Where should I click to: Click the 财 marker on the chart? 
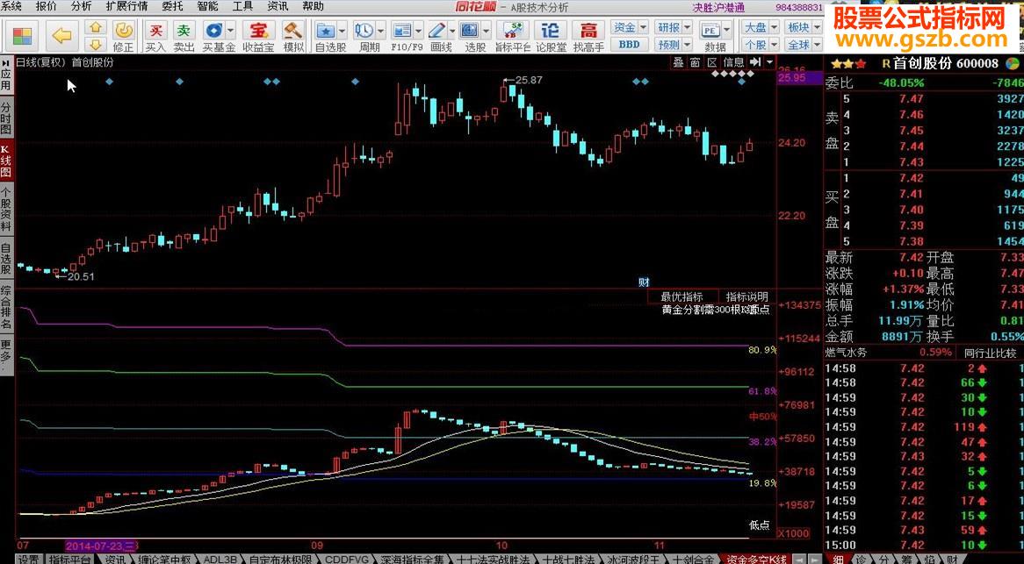click(x=643, y=282)
